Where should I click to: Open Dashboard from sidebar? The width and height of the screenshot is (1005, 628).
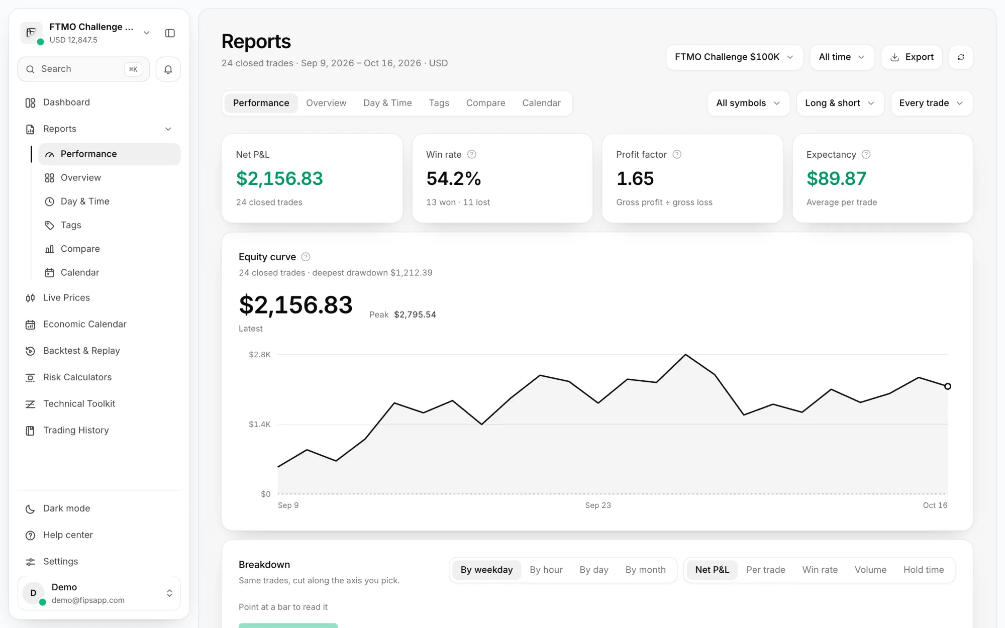(99, 102)
